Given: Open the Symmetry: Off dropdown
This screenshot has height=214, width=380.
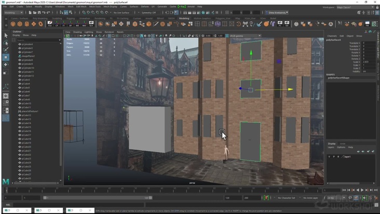Looking at the screenshot, I should click(150, 12).
